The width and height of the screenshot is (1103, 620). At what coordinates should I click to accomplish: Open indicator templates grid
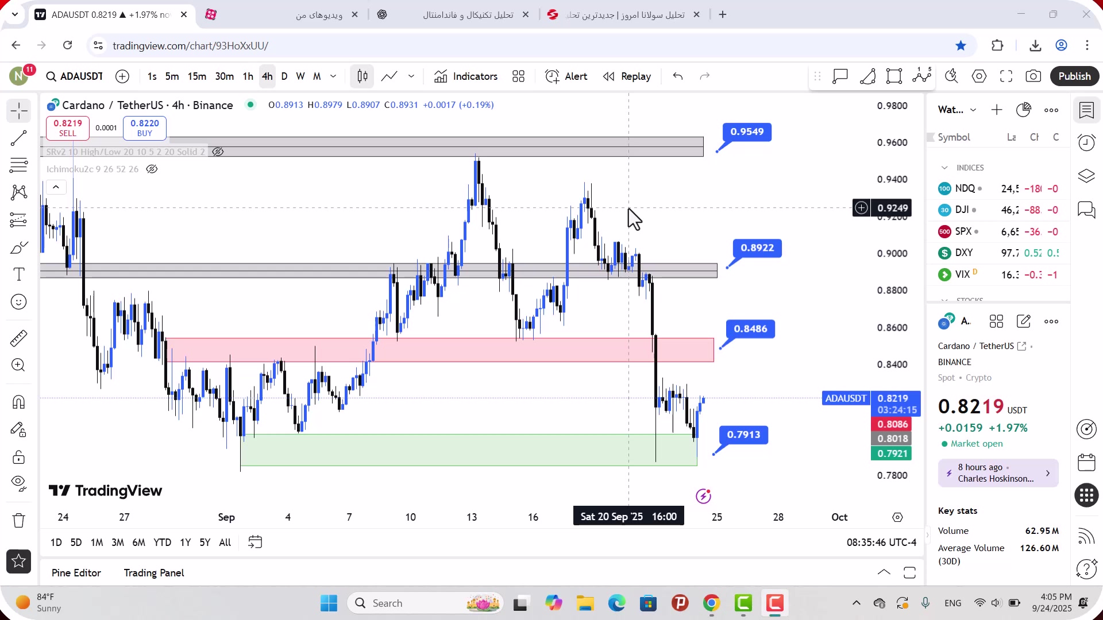coord(518,76)
